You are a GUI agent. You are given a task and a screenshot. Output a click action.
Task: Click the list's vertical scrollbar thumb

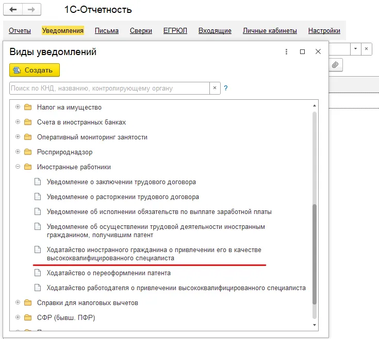click(x=315, y=254)
